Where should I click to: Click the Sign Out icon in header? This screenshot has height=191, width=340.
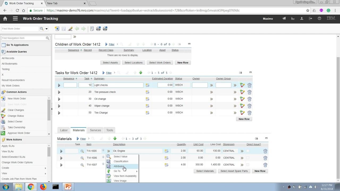pyautogui.click(x=311, y=19)
